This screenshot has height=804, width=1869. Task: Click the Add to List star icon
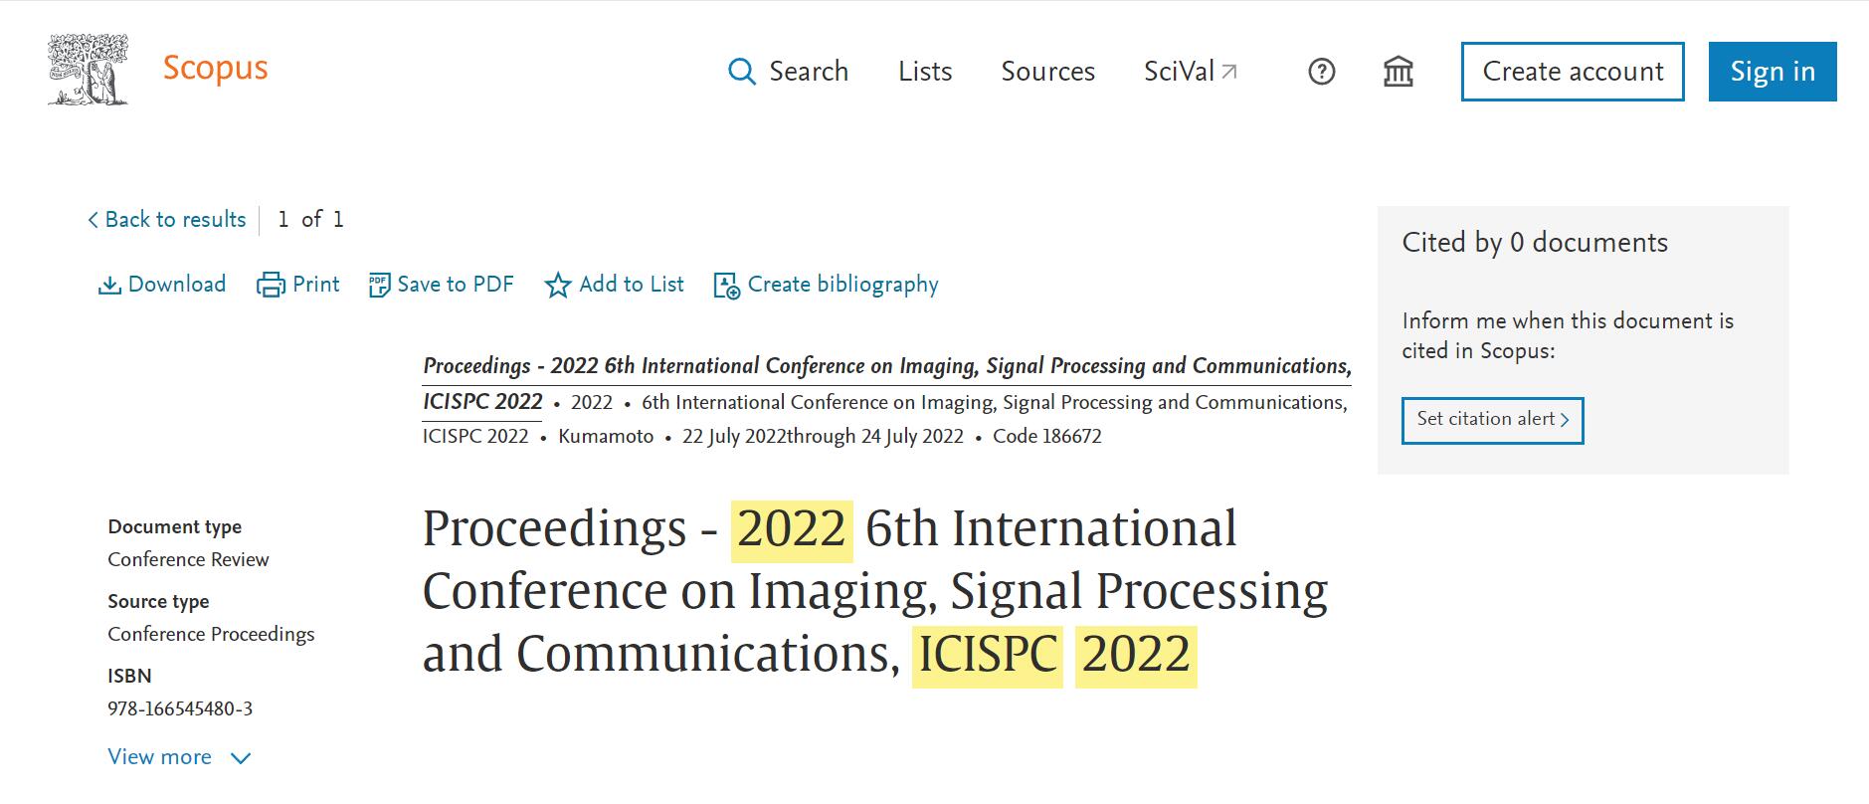(558, 286)
